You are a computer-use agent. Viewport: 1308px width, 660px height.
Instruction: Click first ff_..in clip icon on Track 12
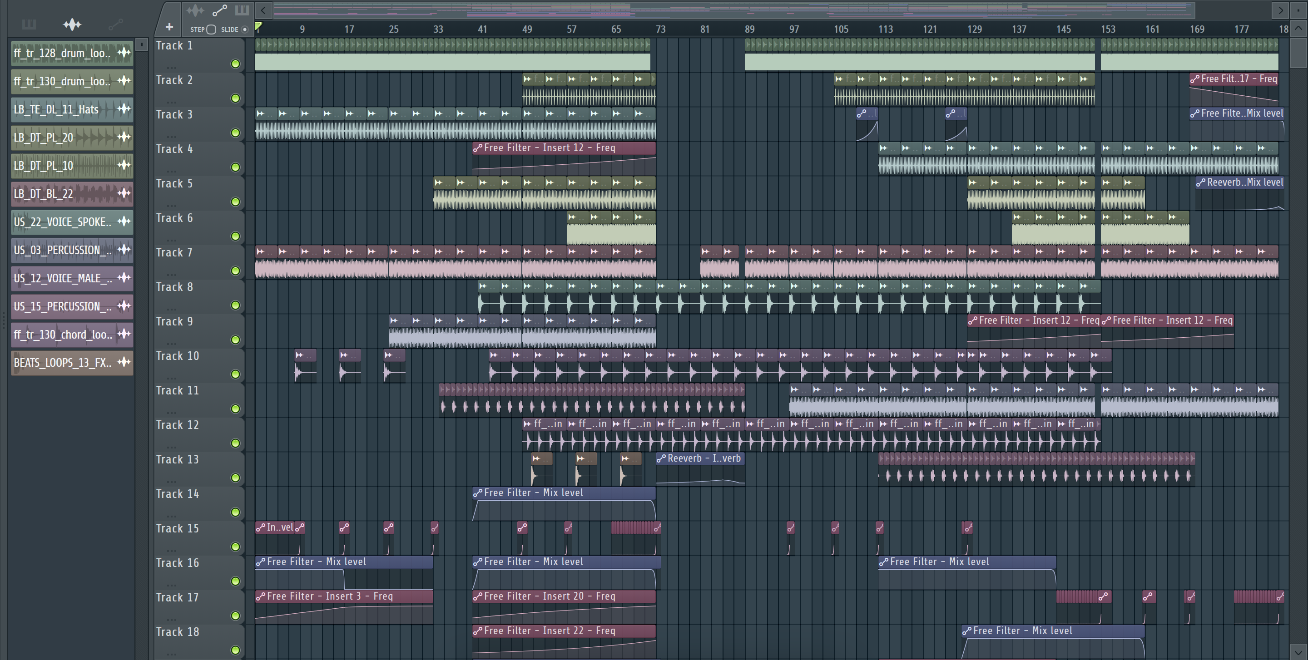(x=528, y=424)
